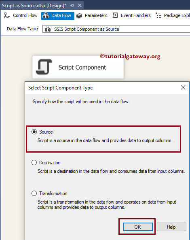Click the dialog title 'Select Script Component Type'
Viewport: 190px width, 240px height.
[x=61, y=88]
